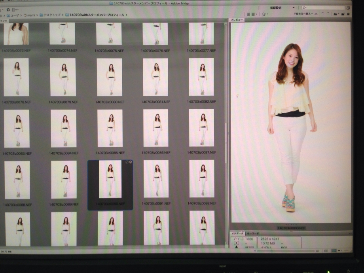Open the output document dropdown icon
The image size is (364, 273).
pos(15,10)
